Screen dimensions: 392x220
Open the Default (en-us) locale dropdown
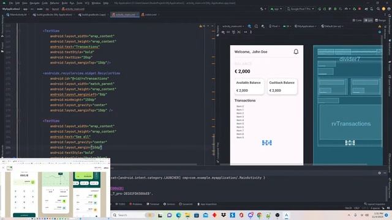(332, 26)
